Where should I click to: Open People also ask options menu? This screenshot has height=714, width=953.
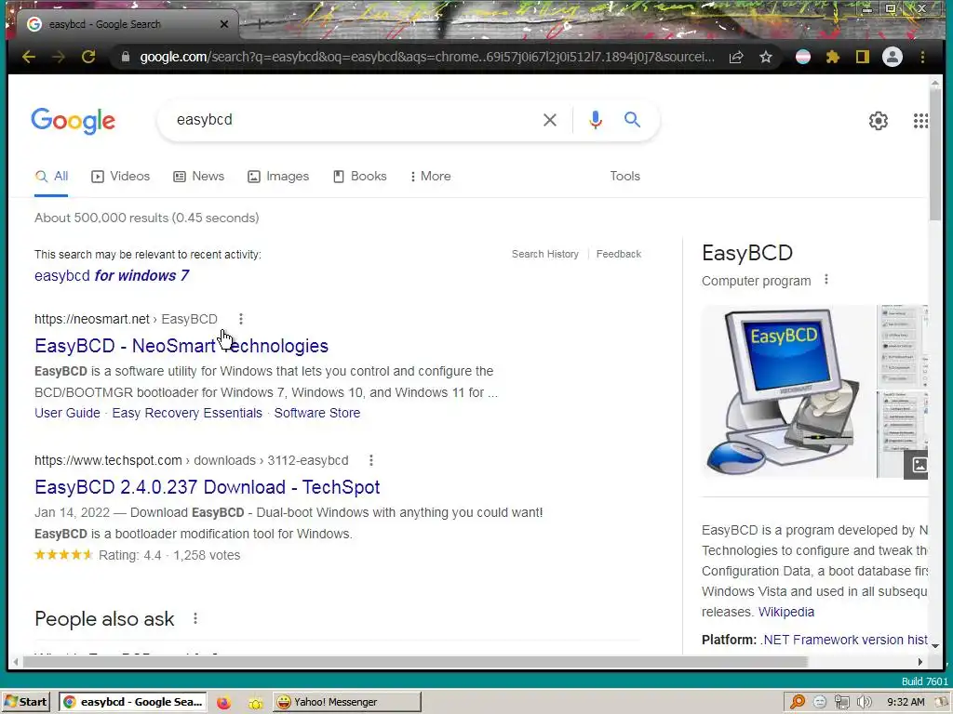195,618
